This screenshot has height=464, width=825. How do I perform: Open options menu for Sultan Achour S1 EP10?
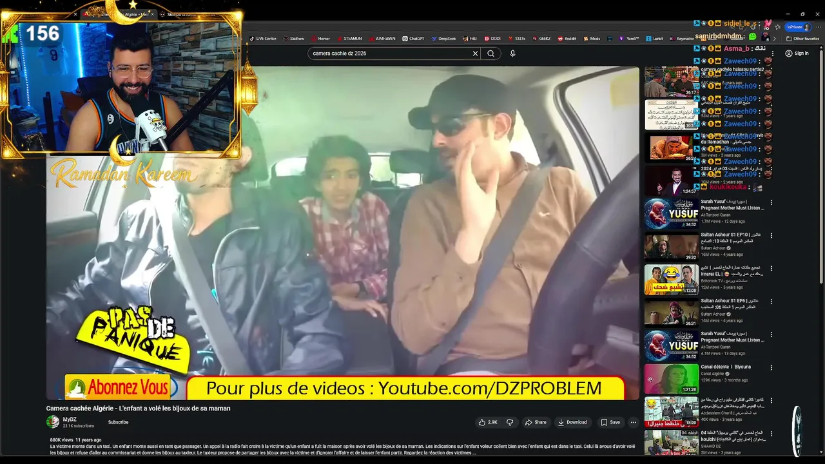(772, 235)
